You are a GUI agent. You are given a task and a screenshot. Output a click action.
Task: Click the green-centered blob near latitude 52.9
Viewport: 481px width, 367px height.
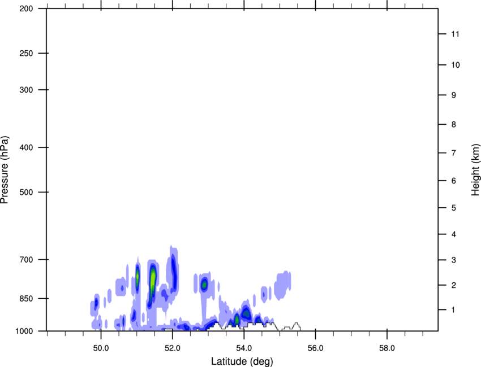204,285
